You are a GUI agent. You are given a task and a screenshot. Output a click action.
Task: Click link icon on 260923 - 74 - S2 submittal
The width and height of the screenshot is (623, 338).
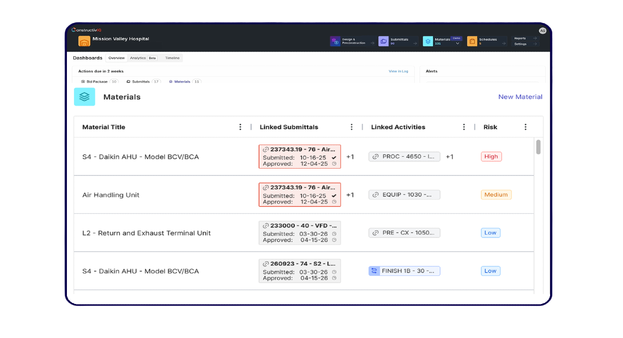(x=266, y=264)
